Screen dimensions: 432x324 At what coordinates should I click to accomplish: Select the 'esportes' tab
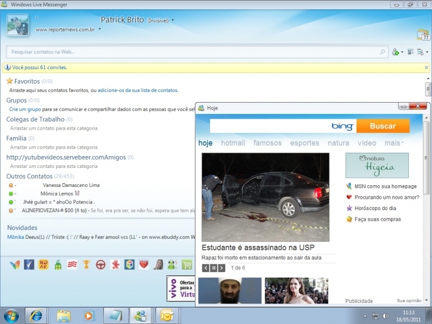[x=305, y=143]
